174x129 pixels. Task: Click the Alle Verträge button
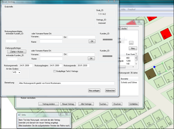coord(86,104)
